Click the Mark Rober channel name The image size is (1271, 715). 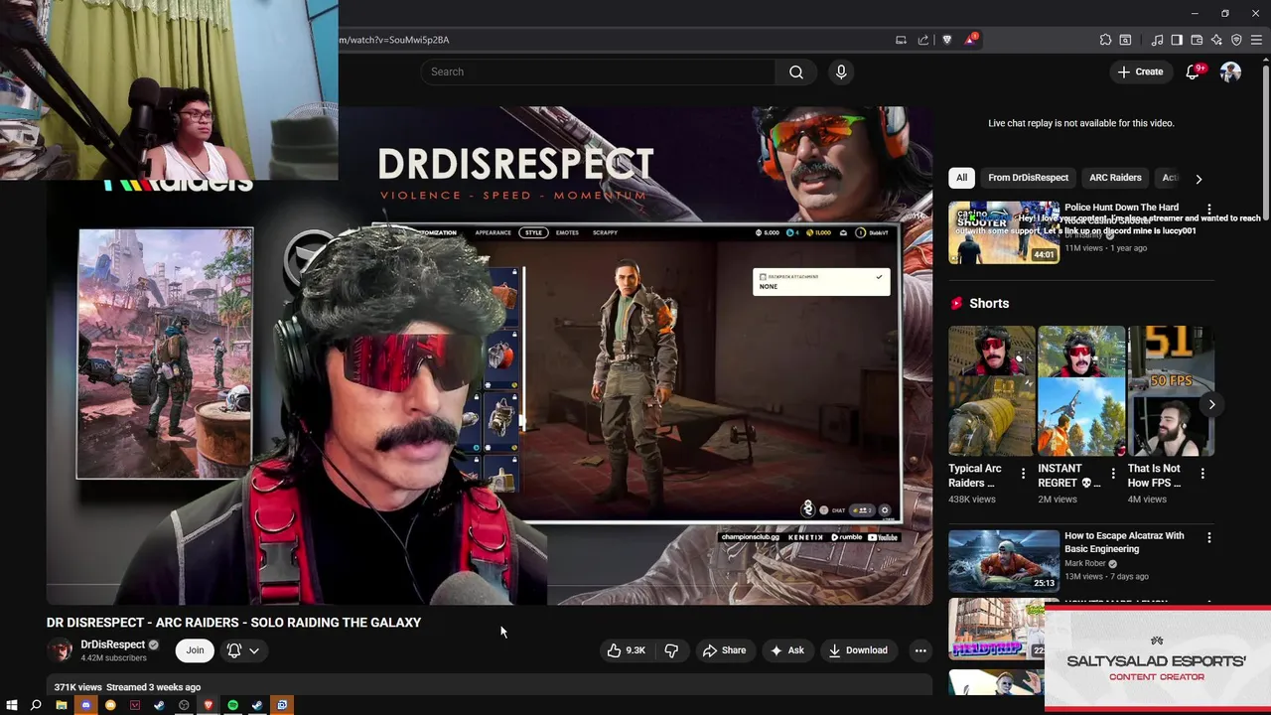click(1086, 563)
